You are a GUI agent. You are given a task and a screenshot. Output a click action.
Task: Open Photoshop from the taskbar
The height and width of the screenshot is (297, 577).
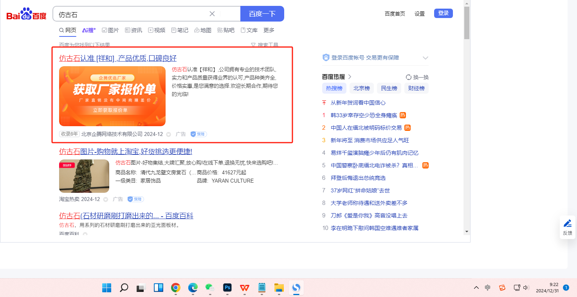[x=227, y=288]
